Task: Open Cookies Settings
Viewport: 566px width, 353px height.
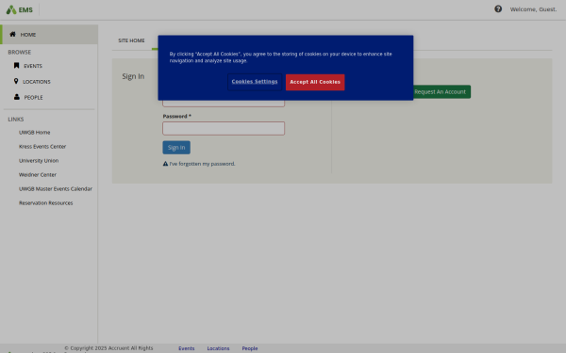Action: pos(255,82)
